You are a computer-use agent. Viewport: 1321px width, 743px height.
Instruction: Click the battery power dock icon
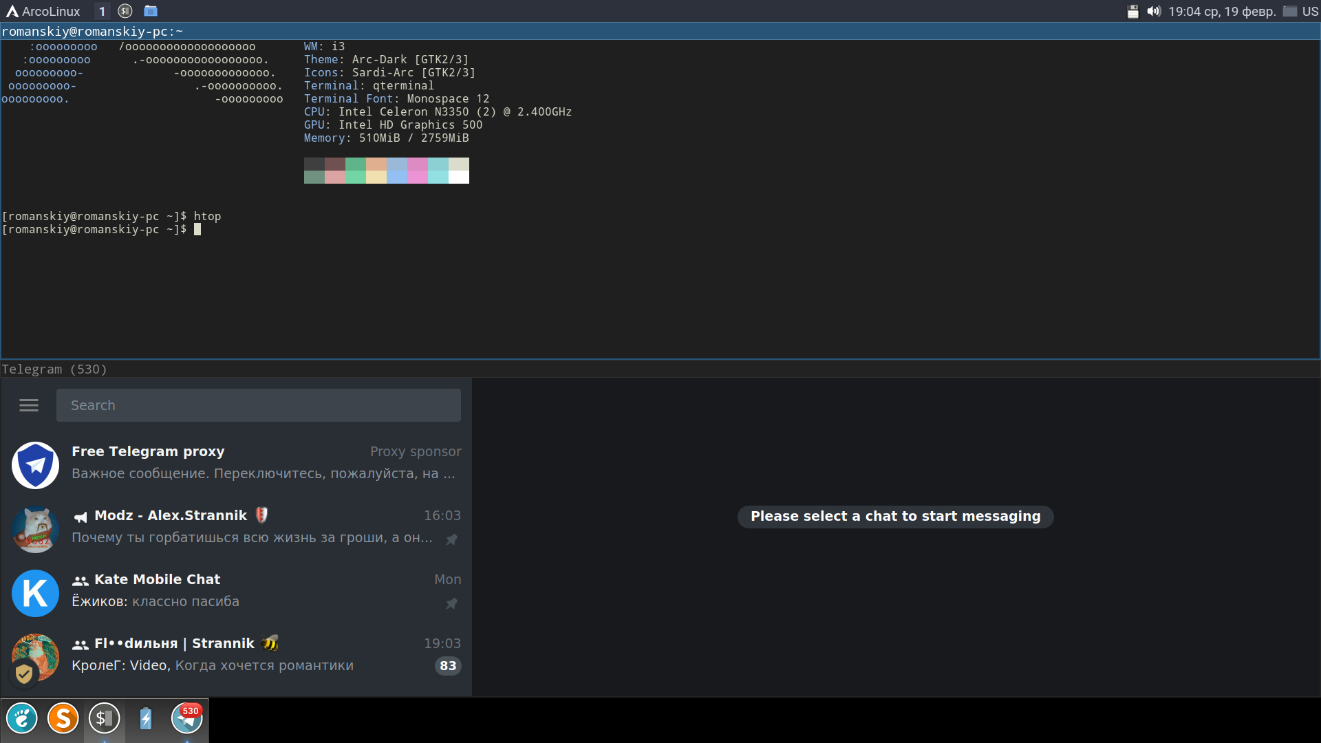point(146,719)
